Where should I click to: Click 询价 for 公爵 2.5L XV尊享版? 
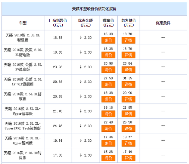108,70
